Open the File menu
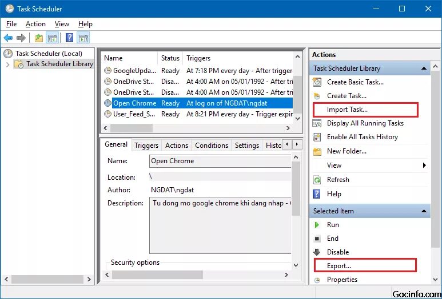442x299 pixels. (x=11, y=24)
